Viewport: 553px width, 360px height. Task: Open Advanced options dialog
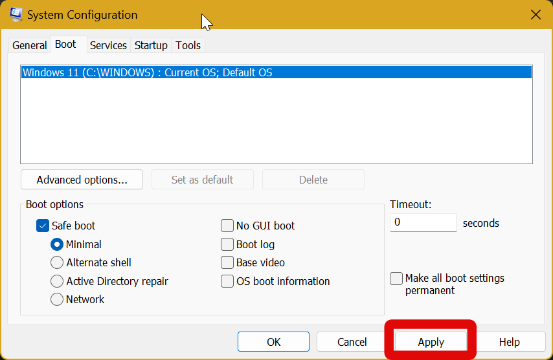coord(82,180)
